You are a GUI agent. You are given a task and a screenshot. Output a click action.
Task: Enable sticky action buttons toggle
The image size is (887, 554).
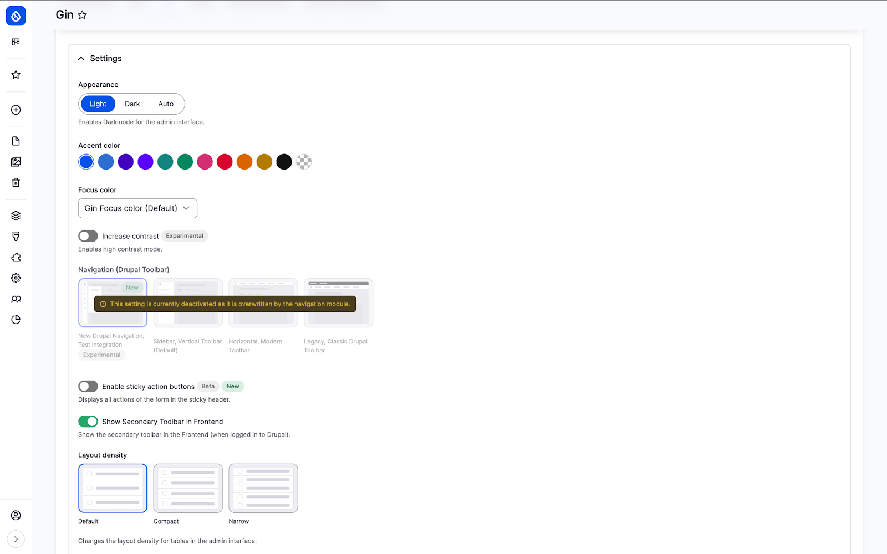click(88, 386)
